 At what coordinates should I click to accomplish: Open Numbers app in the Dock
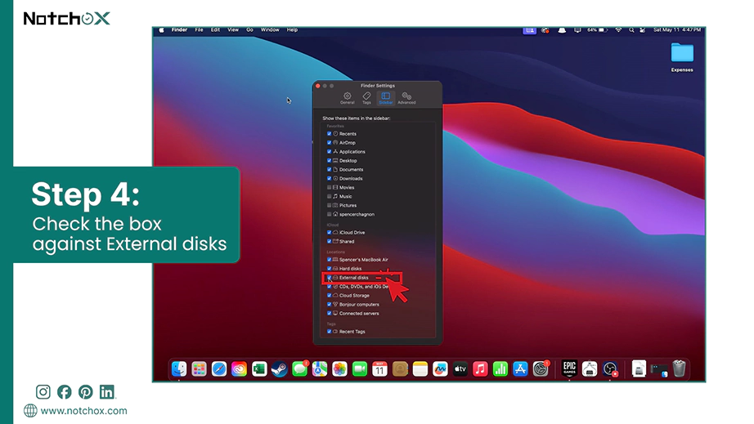[x=500, y=368]
